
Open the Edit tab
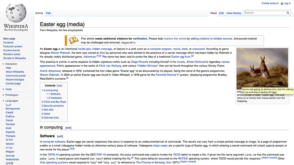pyautogui.click(x=221, y=13)
